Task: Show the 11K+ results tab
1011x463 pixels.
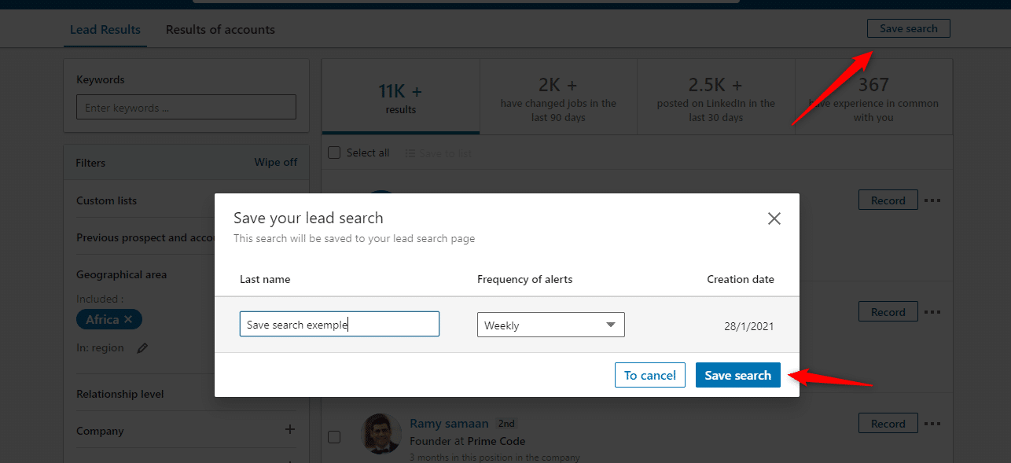Action: pyautogui.click(x=401, y=97)
